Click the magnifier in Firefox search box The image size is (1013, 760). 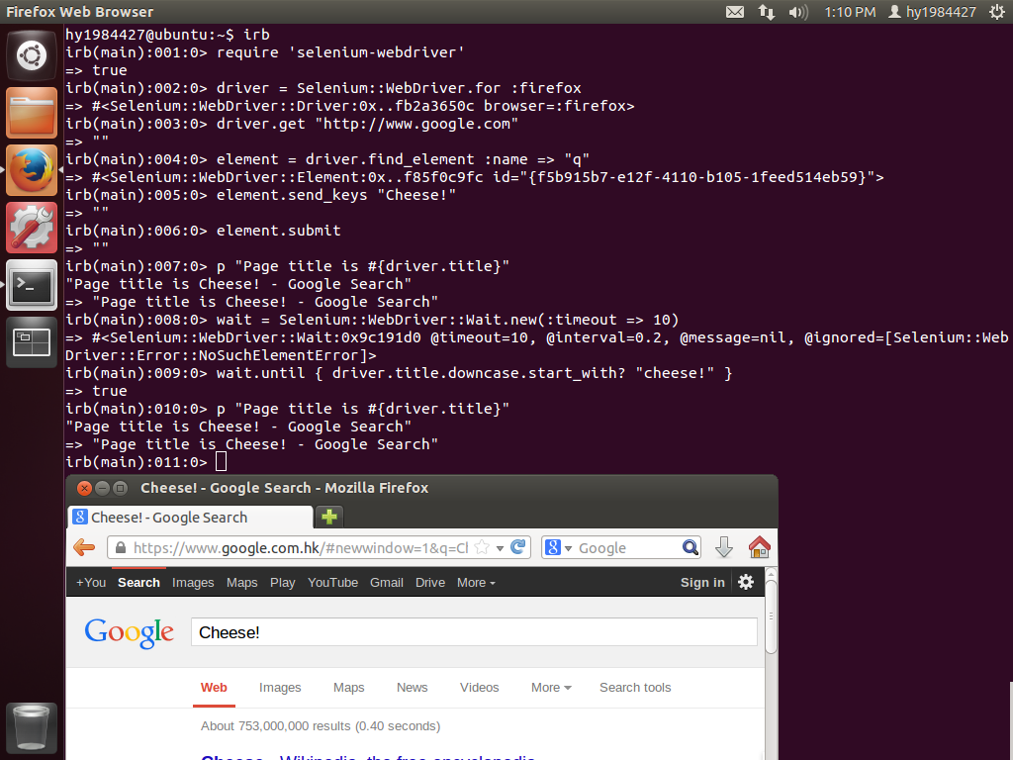coord(690,548)
